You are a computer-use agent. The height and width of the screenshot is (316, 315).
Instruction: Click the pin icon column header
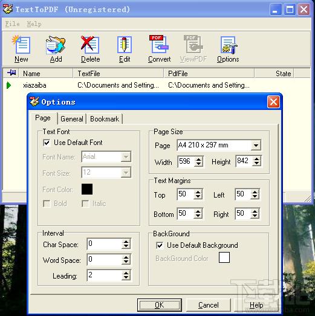coord(11,73)
